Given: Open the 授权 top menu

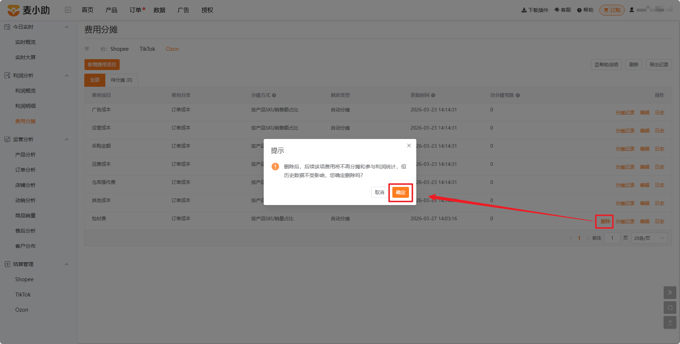Looking at the screenshot, I should [x=207, y=10].
